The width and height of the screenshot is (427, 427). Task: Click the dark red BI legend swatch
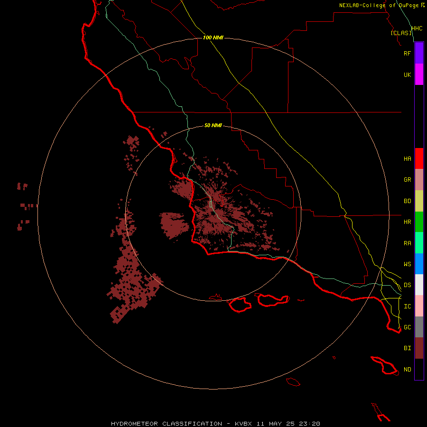(419, 348)
